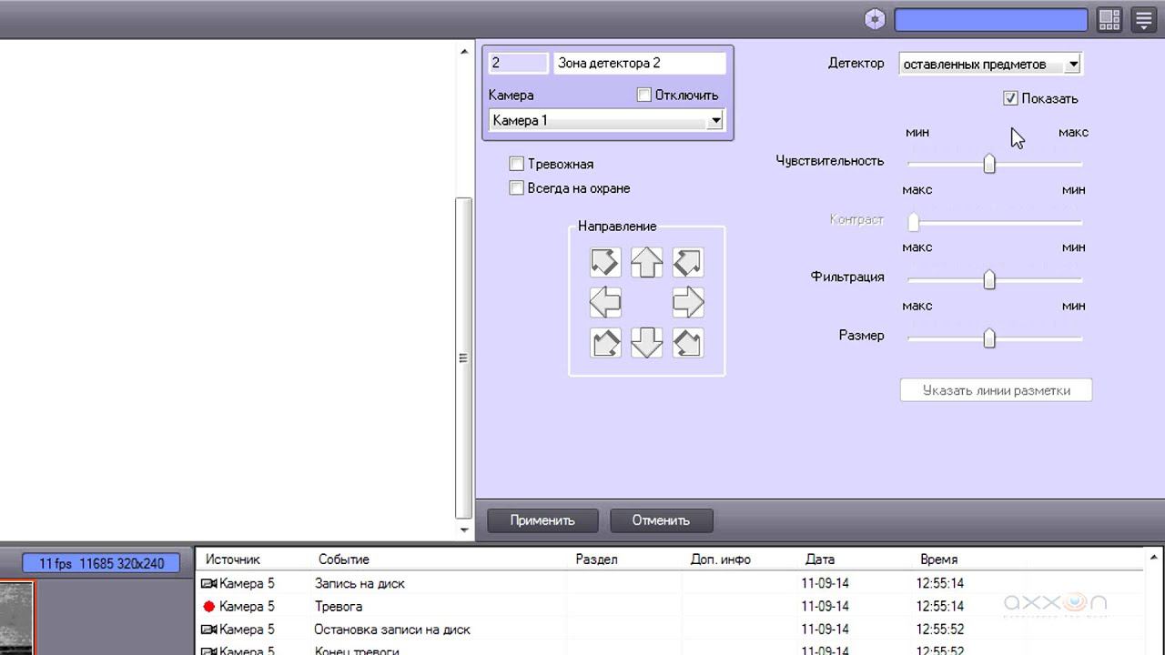Expand the Детектор dropdown list

click(1074, 65)
